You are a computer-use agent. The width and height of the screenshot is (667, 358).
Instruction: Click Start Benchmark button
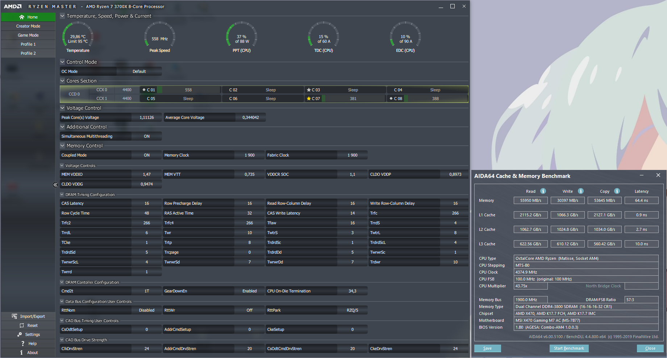point(569,348)
